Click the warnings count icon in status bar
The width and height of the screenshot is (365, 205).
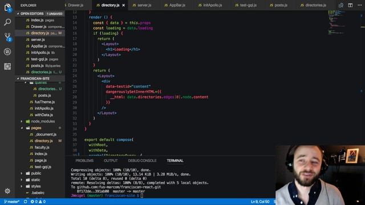pyautogui.click(x=42, y=202)
